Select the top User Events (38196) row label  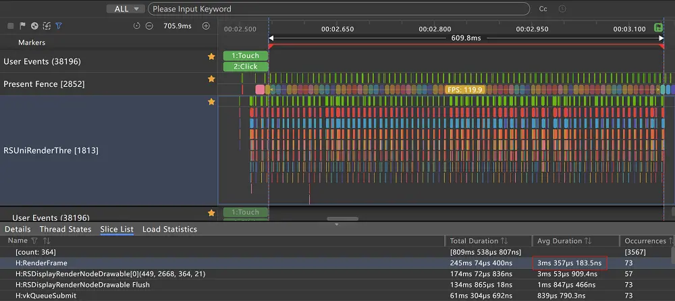point(42,61)
